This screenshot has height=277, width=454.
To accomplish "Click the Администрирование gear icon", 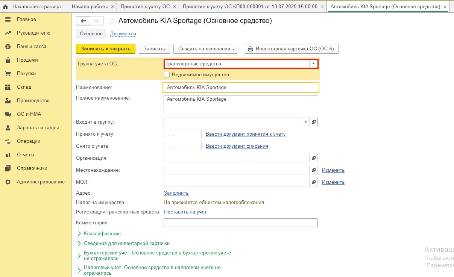I will [x=8, y=182].
